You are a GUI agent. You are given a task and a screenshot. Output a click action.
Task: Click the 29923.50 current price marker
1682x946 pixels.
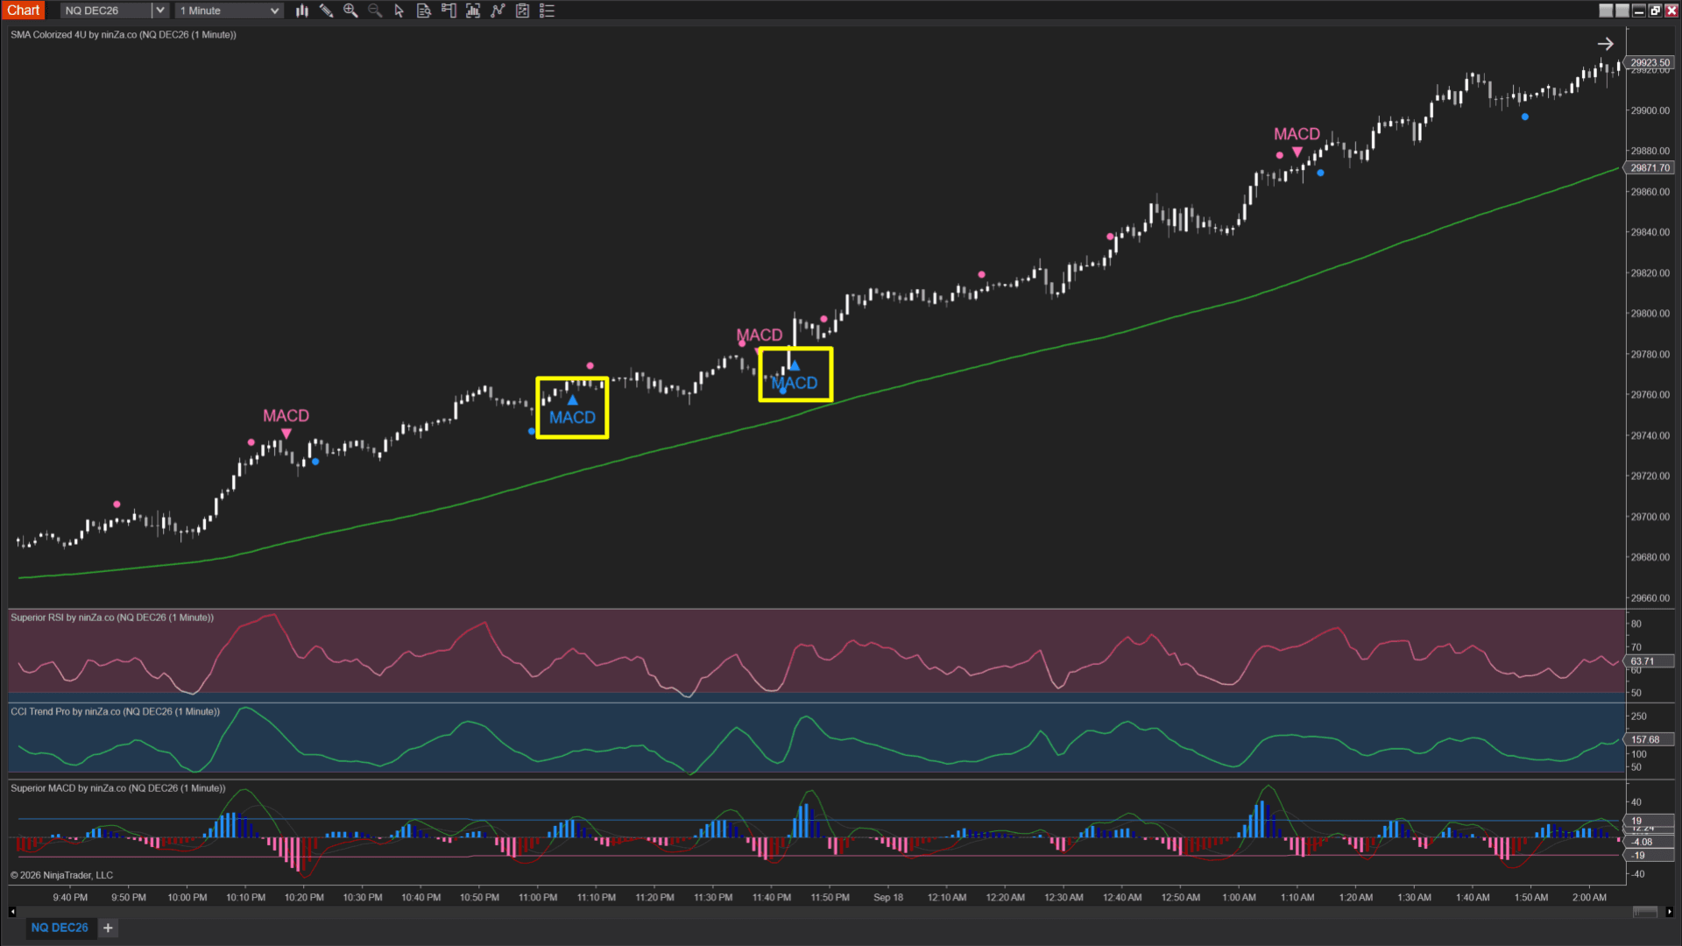pos(1650,63)
